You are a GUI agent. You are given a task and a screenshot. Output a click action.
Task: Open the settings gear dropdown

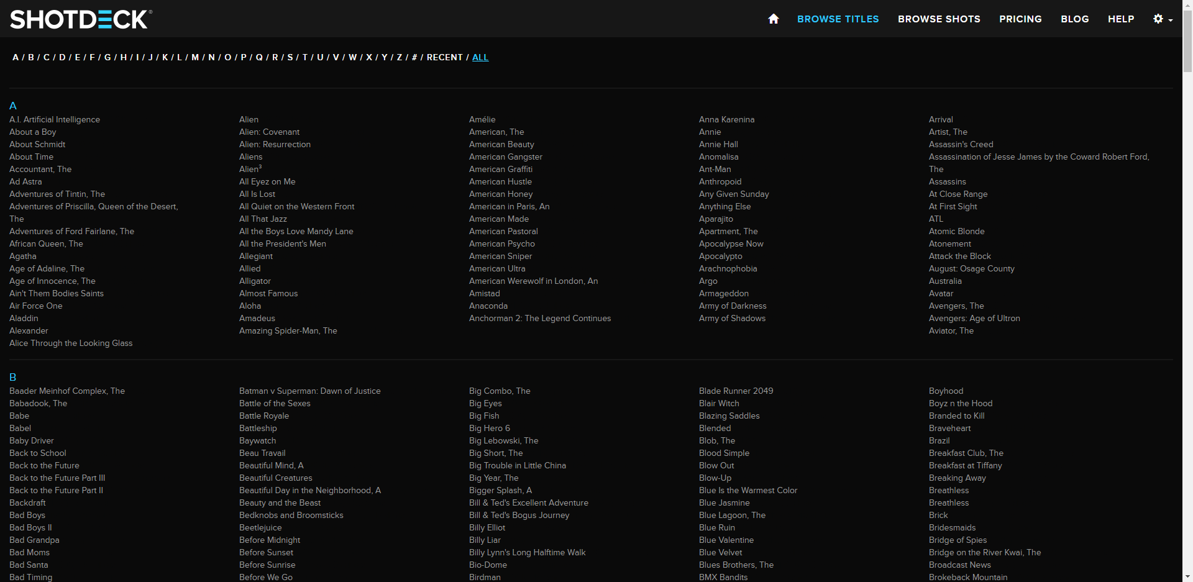coord(1163,19)
